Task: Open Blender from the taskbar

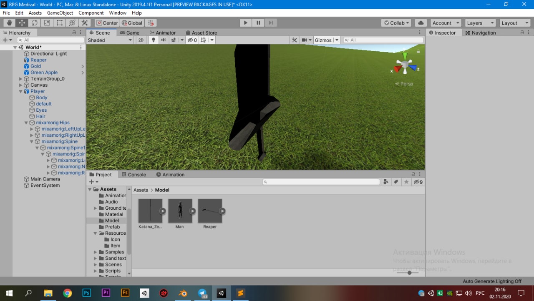Action: pyautogui.click(x=183, y=293)
